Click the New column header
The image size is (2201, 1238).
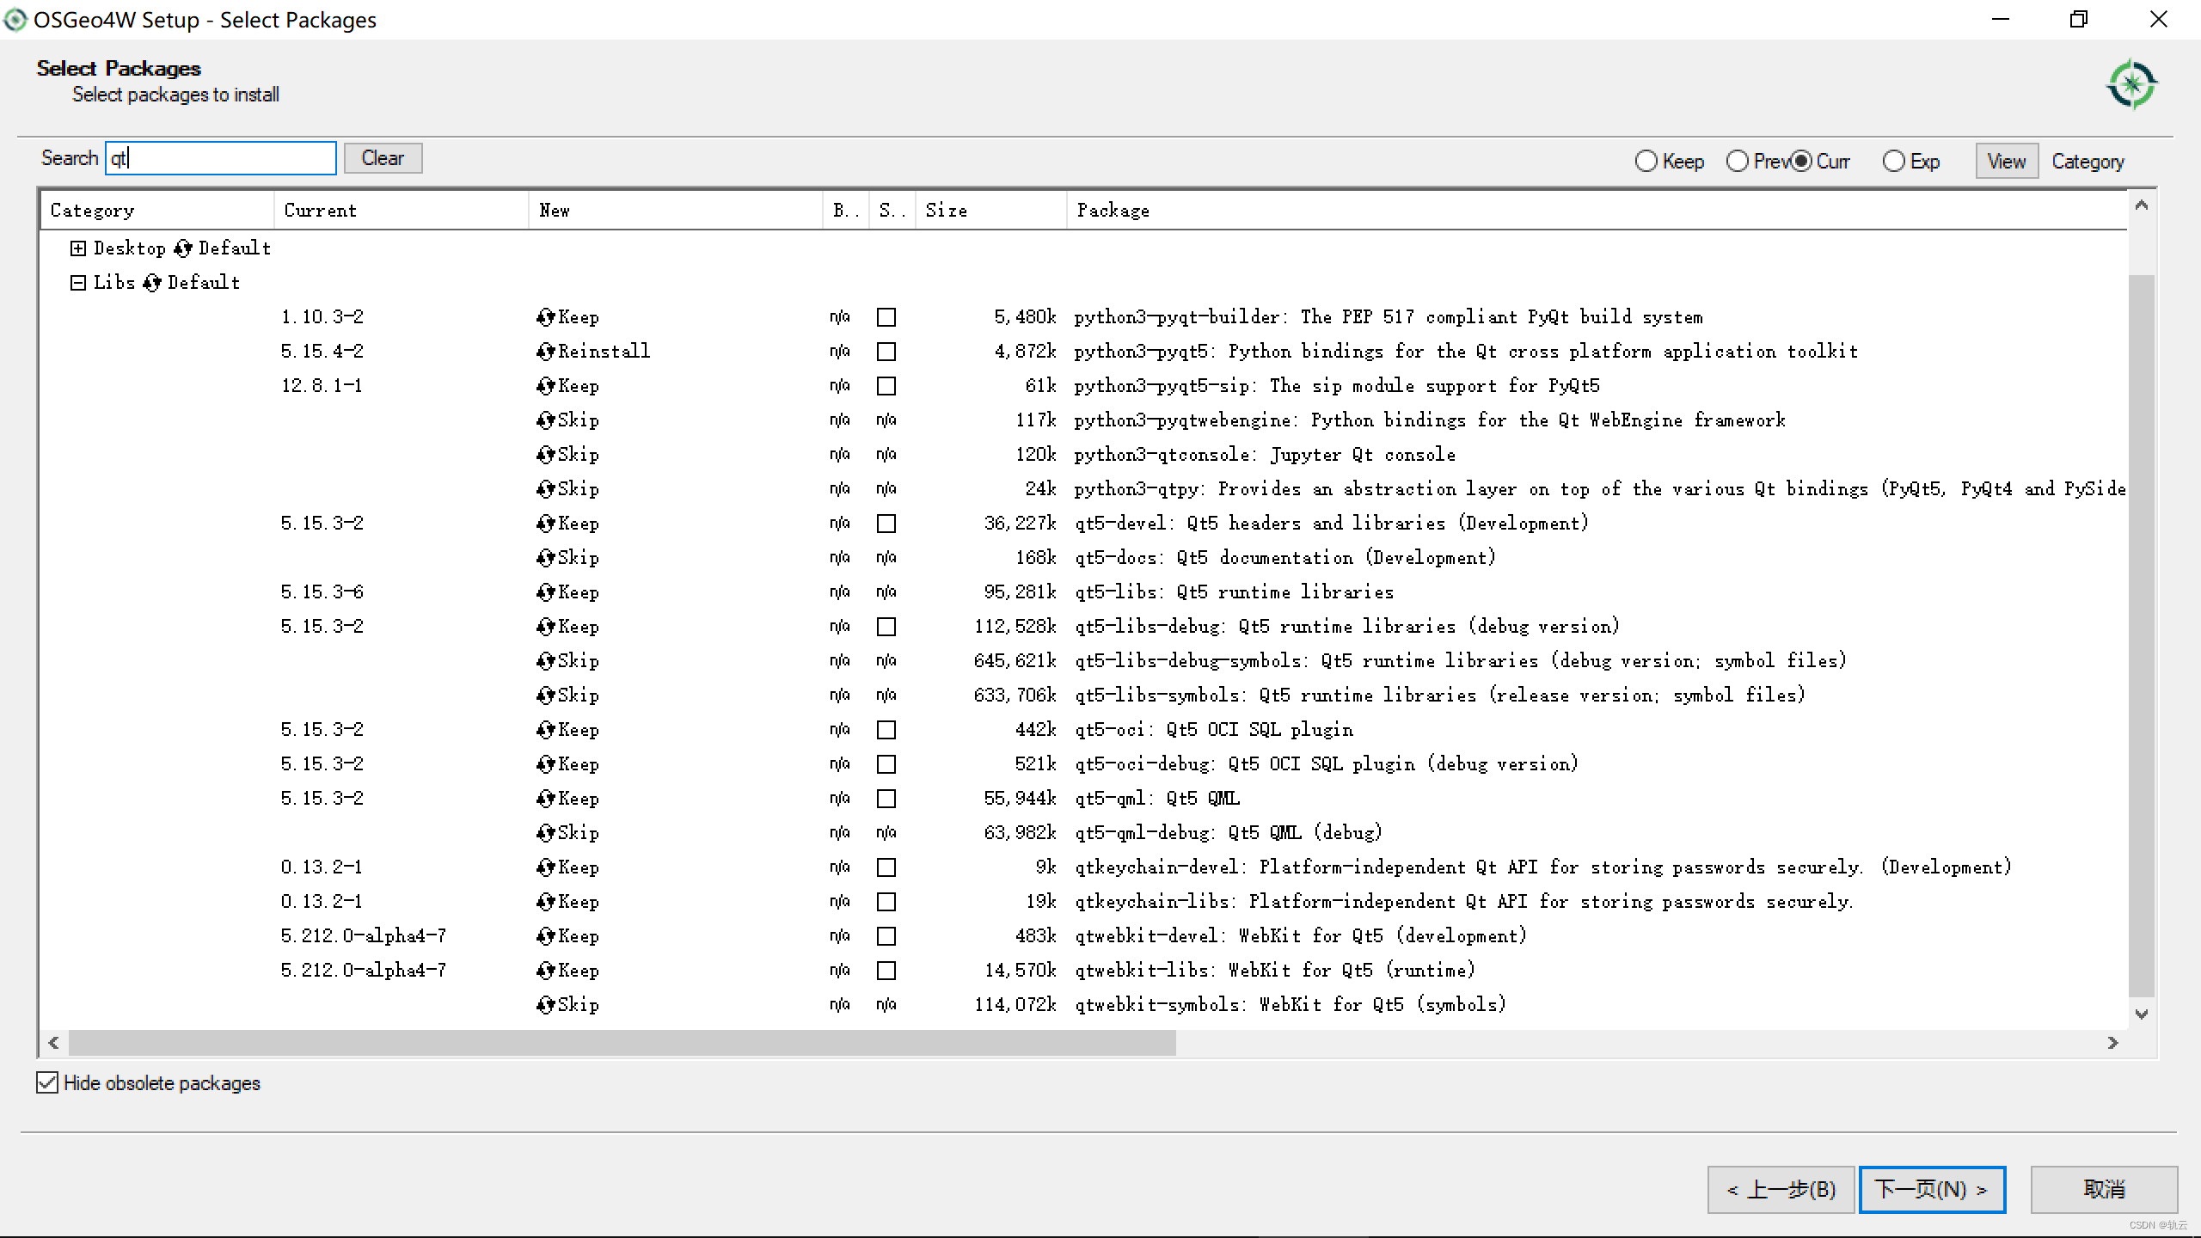point(676,211)
